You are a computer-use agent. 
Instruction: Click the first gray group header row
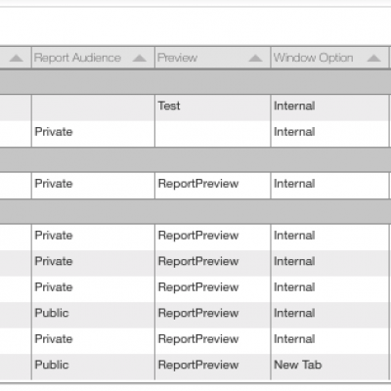click(195, 82)
